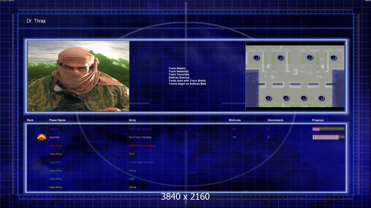Select start position 4 on the map

pyautogui.click(x=309, y=57)
